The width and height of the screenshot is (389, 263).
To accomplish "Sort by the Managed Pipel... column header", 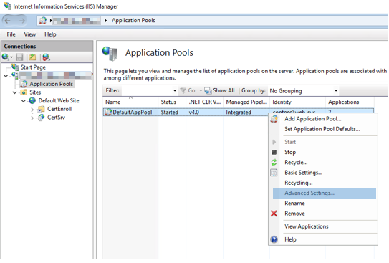I will [246, 102].
